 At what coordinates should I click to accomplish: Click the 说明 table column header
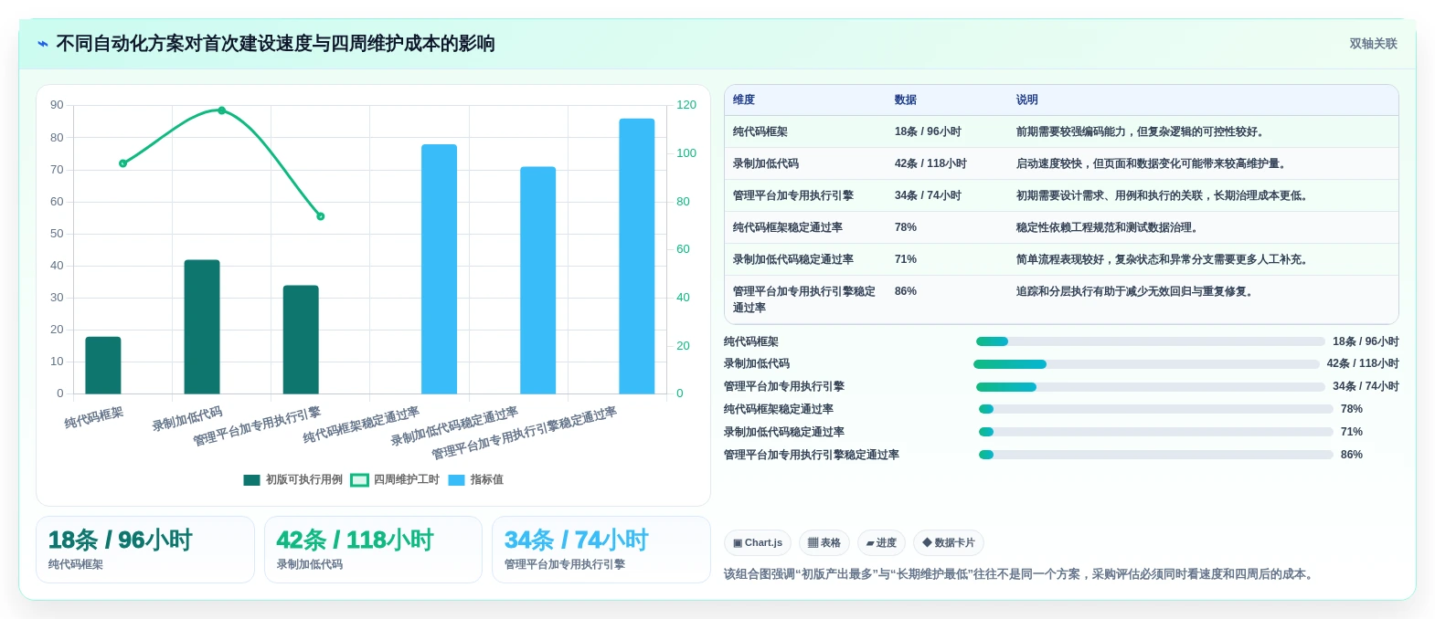(1027, 100)
